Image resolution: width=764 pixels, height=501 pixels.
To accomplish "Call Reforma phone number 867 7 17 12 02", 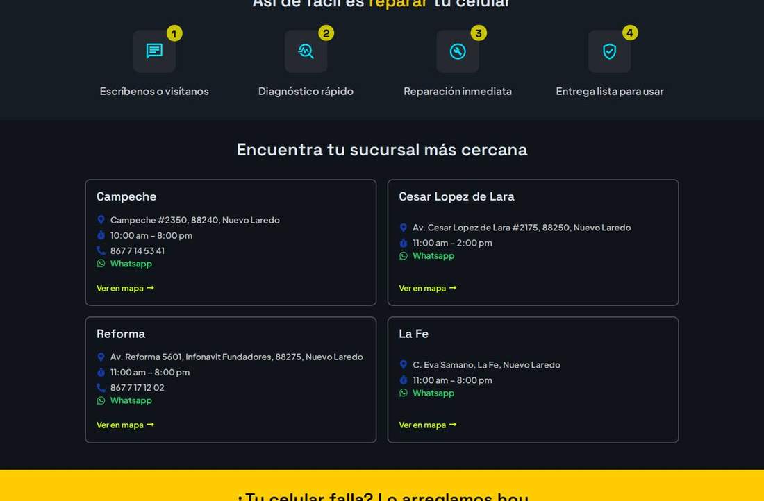I will coord(138,388).
